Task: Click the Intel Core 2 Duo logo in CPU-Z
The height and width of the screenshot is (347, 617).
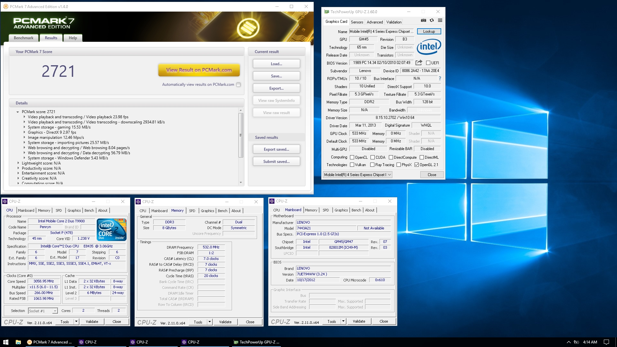Action: click(112, 230)
